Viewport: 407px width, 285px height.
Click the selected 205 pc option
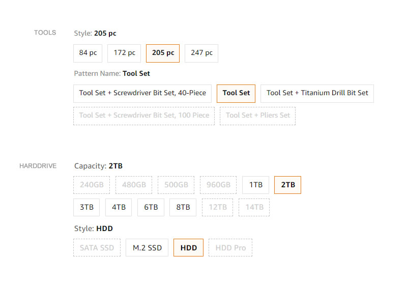163,53
